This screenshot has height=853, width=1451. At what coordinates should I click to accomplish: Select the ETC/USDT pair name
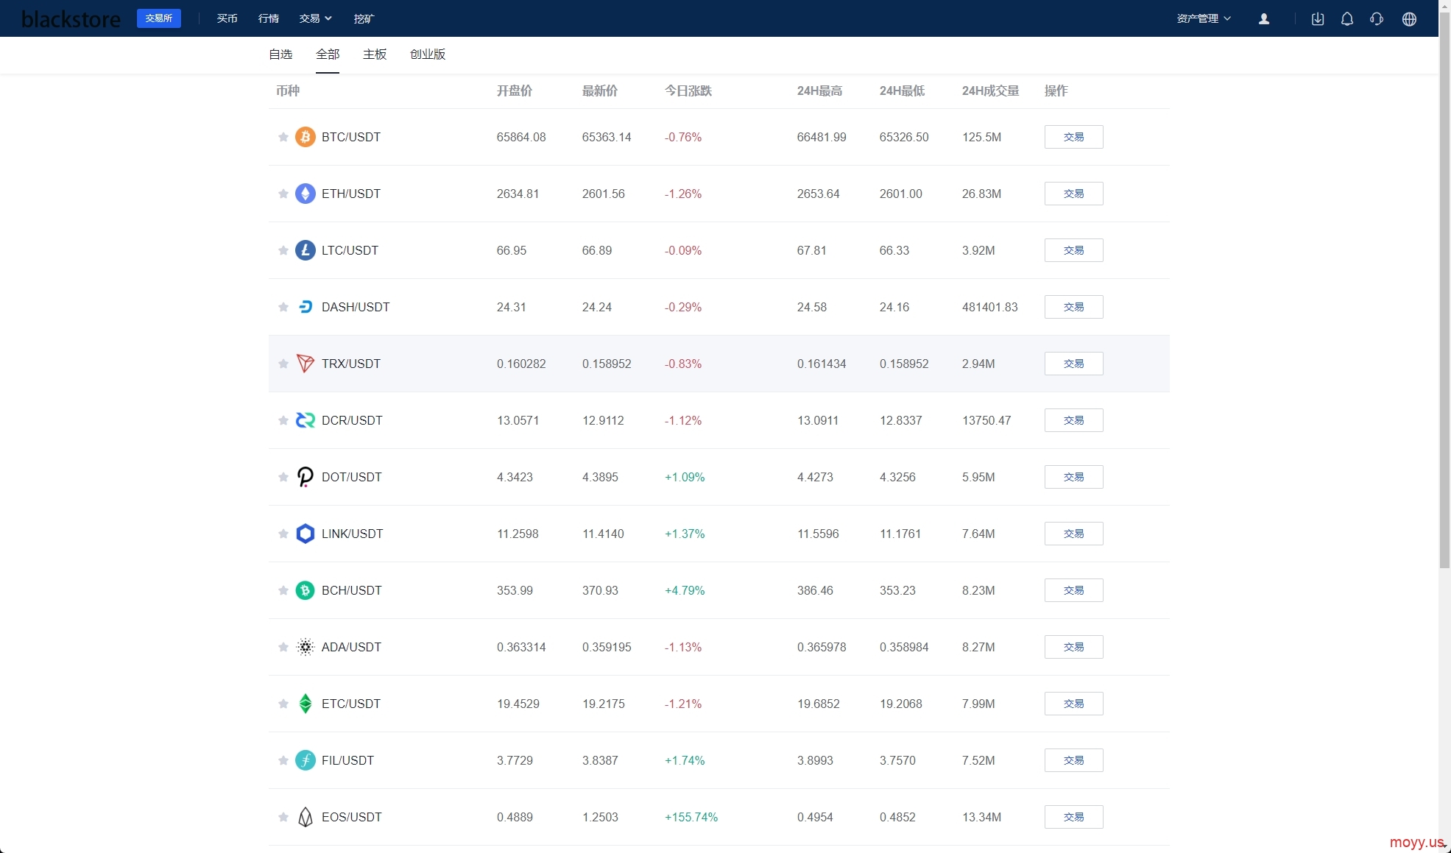click(351, 704)
